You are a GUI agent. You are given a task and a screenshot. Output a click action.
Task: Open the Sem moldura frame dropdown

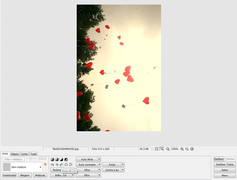click(x=23, y=167)
